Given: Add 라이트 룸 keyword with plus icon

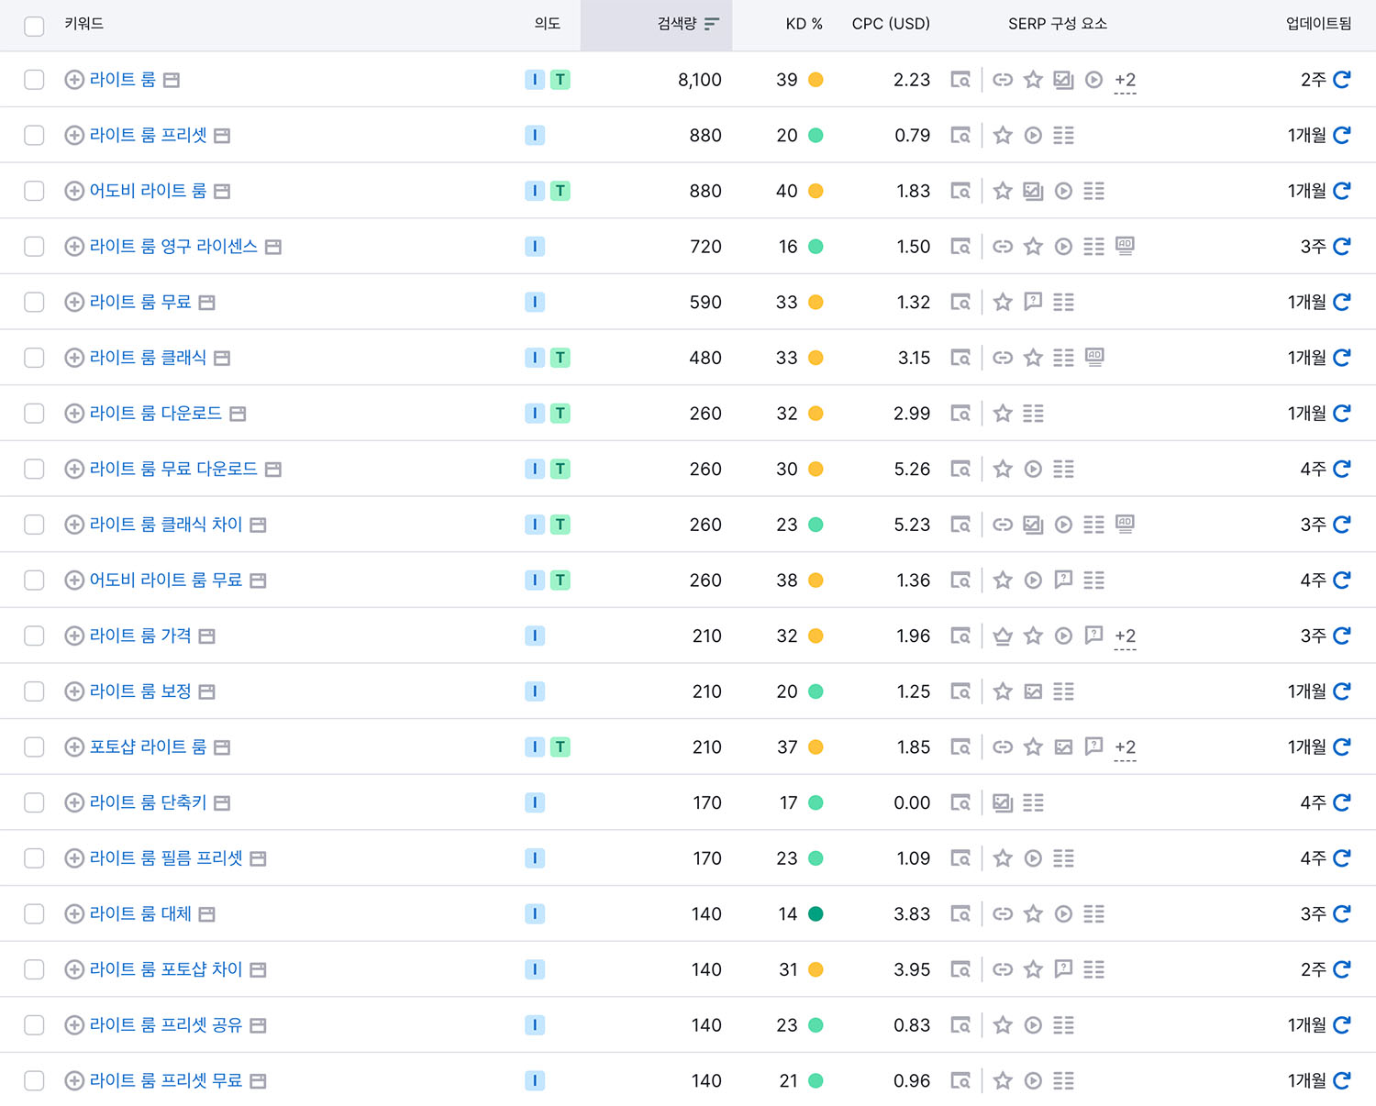Looking at the screenshot, I should pos(74,80).
